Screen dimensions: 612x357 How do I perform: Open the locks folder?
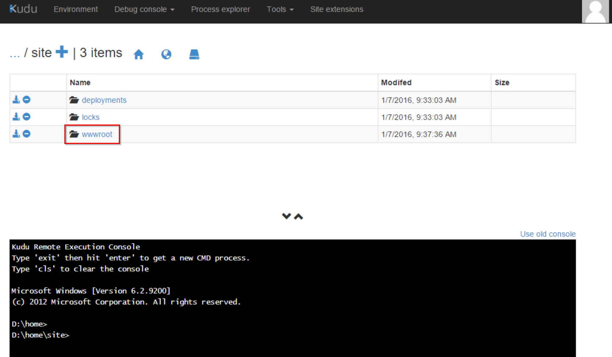tap(91, 117)
